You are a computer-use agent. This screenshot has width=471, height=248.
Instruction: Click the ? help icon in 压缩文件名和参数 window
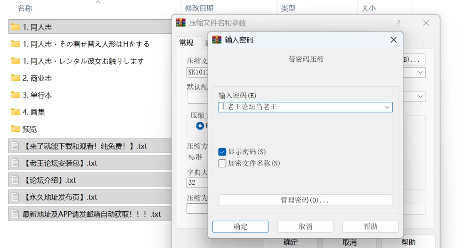398,23
